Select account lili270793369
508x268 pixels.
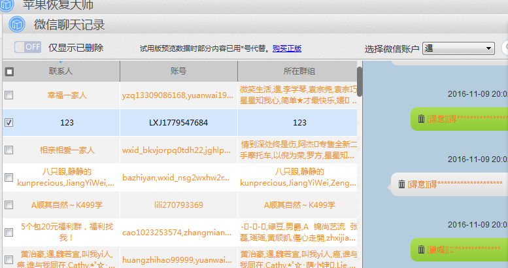click(178, 205)
